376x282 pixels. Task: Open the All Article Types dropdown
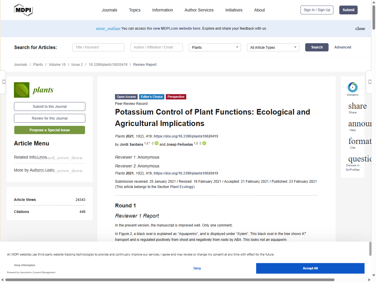click(x=273, y=47)
